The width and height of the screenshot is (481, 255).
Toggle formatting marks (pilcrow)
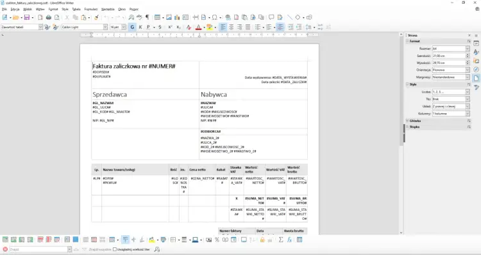[148, 17]
